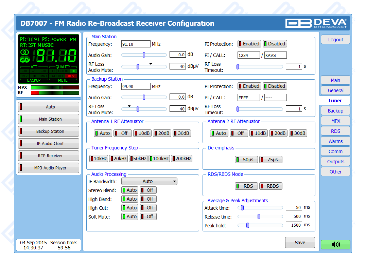Screen dimensions: 366x267
Task: Click the Logout button
Action: pyautogui.click(x=335, y=40)
